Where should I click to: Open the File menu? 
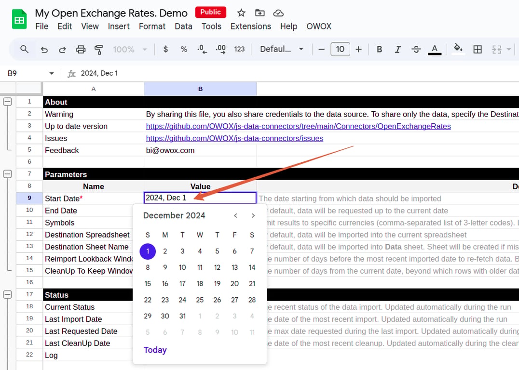point(41,26)
